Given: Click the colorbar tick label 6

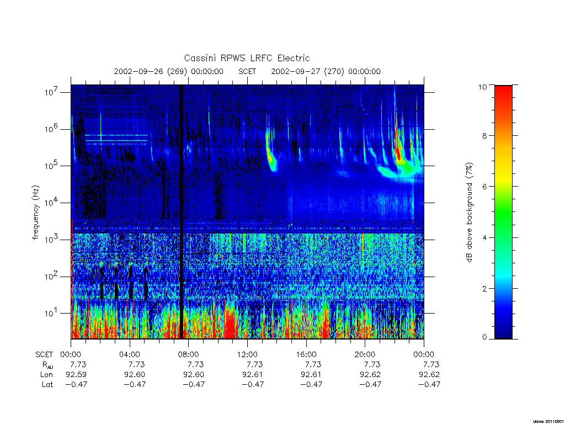Looking at the screenshot, I should pos(484,187).
